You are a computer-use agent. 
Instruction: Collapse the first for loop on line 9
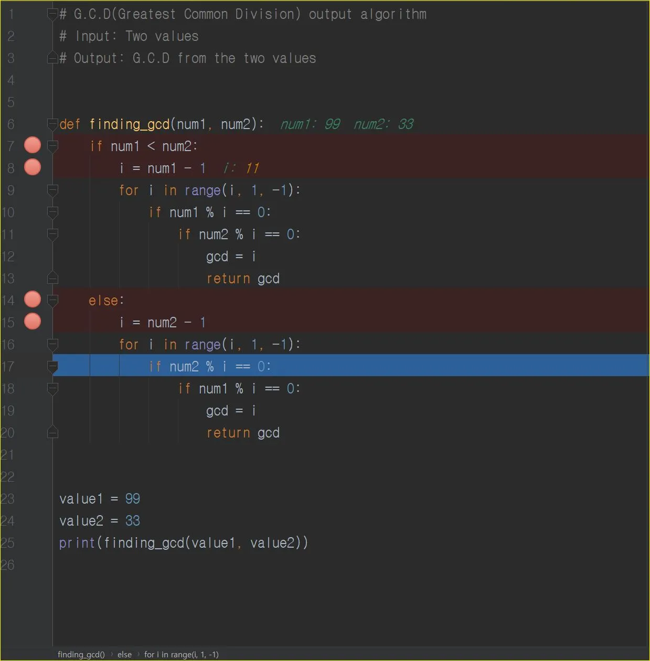(x=52, y=190)
